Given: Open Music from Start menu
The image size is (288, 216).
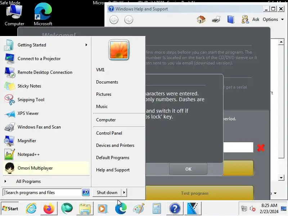Looking at the screenshot, I should (102, 107).
